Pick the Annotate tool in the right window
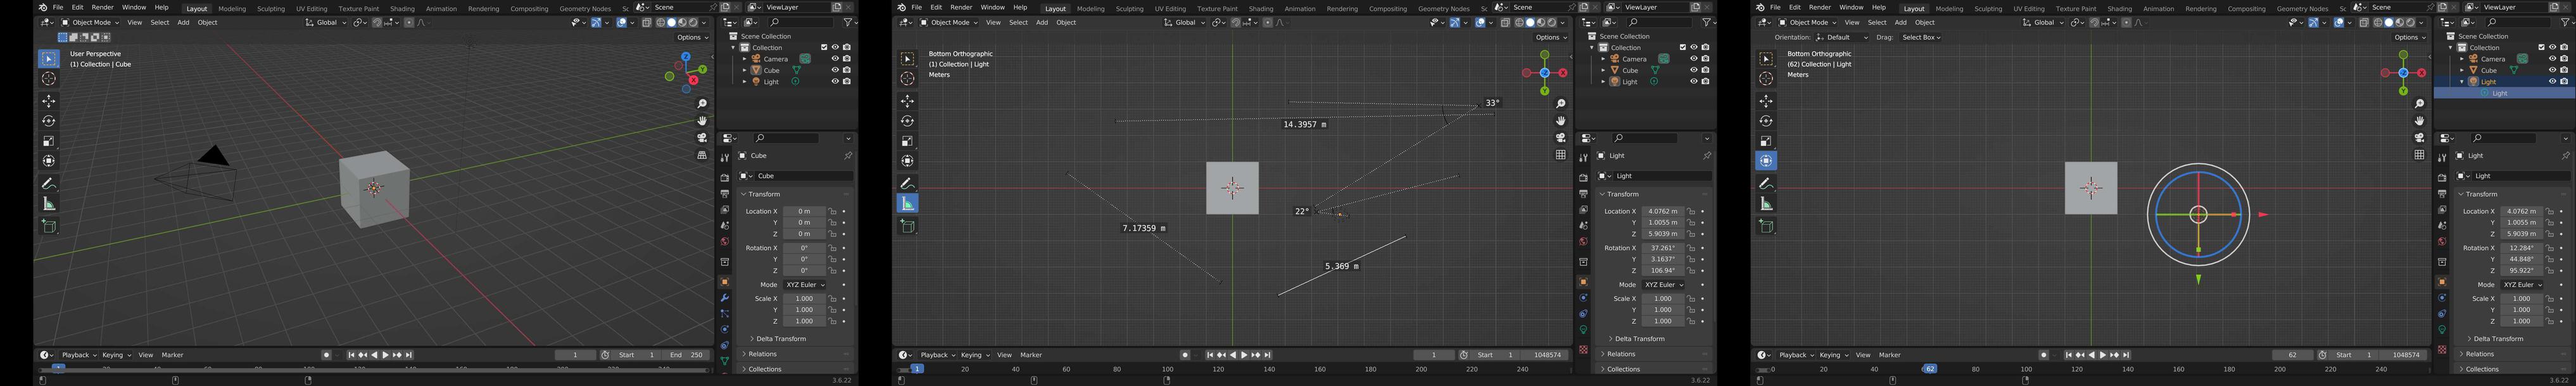2576x386 pixels. point(1766,184)
